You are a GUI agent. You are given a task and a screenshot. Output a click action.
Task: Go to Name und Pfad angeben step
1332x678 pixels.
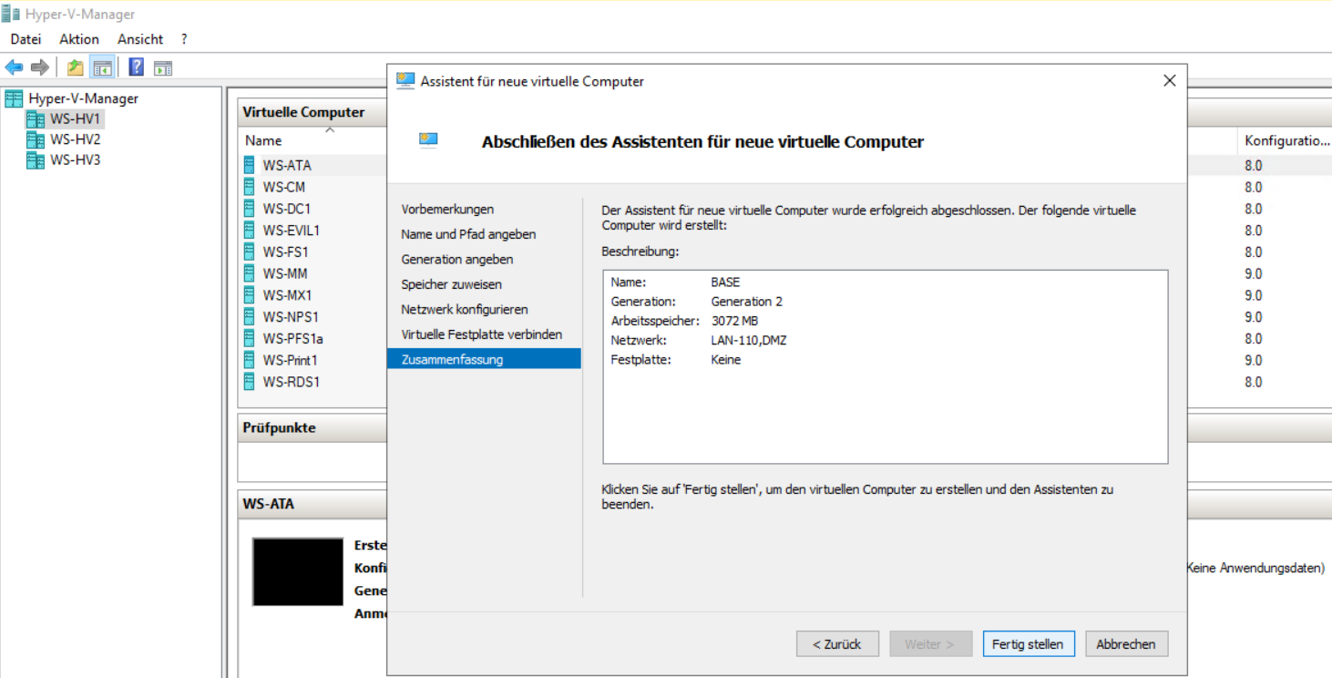click(x=468, y=234)
